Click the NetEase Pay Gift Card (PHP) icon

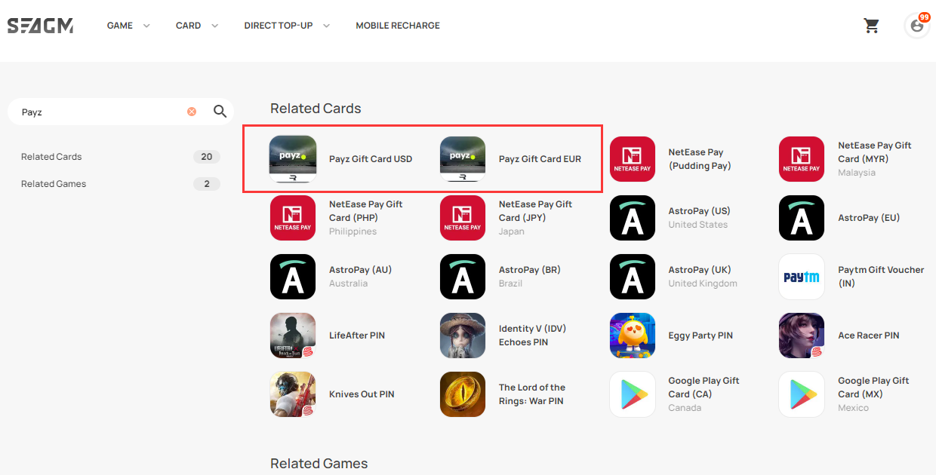click(293, 218)
